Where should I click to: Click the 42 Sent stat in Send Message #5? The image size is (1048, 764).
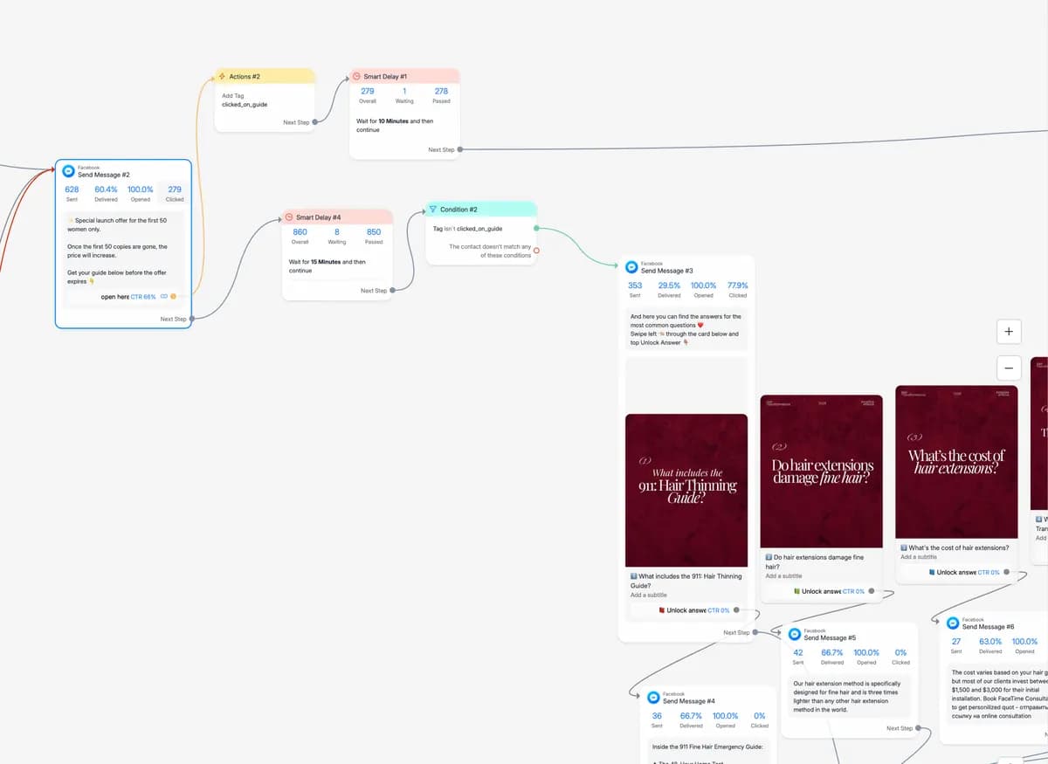(x=798, y=657)
